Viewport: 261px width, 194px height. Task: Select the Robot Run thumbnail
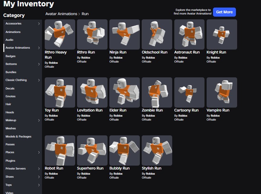pyautogui.click(x=60, y=150)
